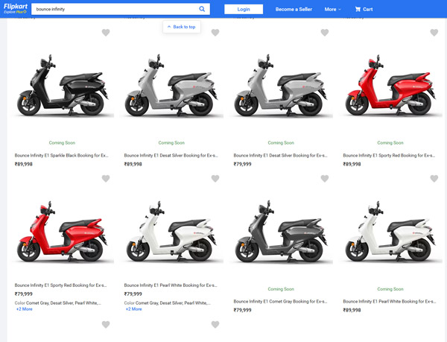Wishlist the Sparkle Black scooter with heart
Image resolution: width=447 pixels, height=342 pixels.
pyautogui.click(x=106, y=33)
